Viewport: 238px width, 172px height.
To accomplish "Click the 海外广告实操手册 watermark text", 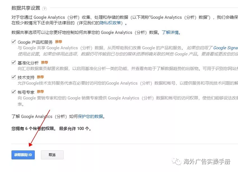I will (207, 162).
